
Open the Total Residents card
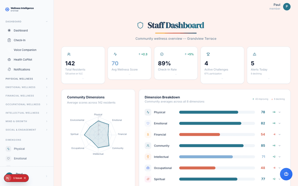pos(83,65)
